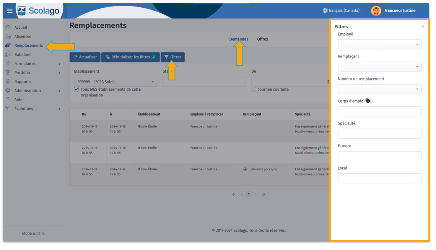This screenshot has height=250, width=436.
Task: Open Absences in the sidebar
Action: 23,36
